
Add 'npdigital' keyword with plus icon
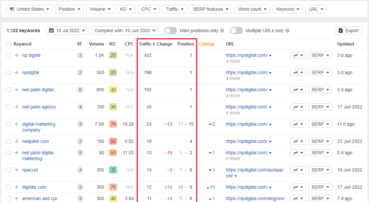click(x=17, y=72)
